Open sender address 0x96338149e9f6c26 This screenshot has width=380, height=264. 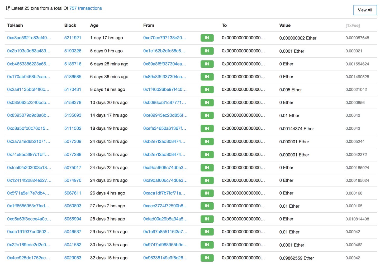coord(165,258)
